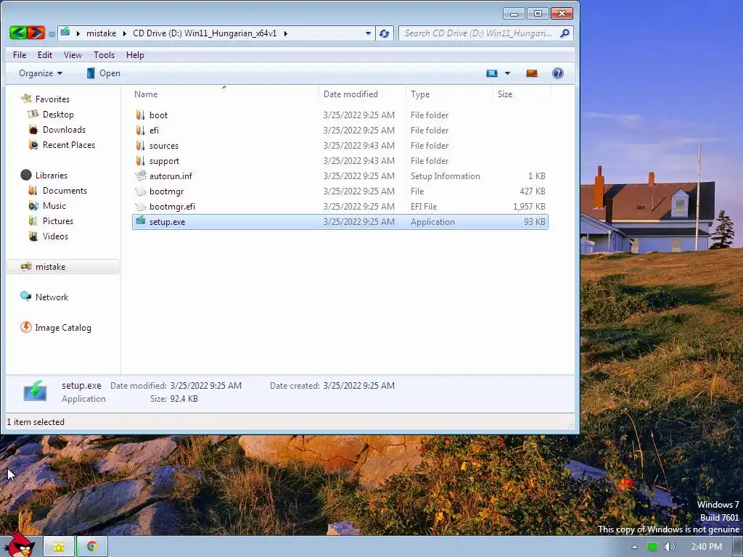
Task: Sort by the Size column header
Action: click(522, 94)
